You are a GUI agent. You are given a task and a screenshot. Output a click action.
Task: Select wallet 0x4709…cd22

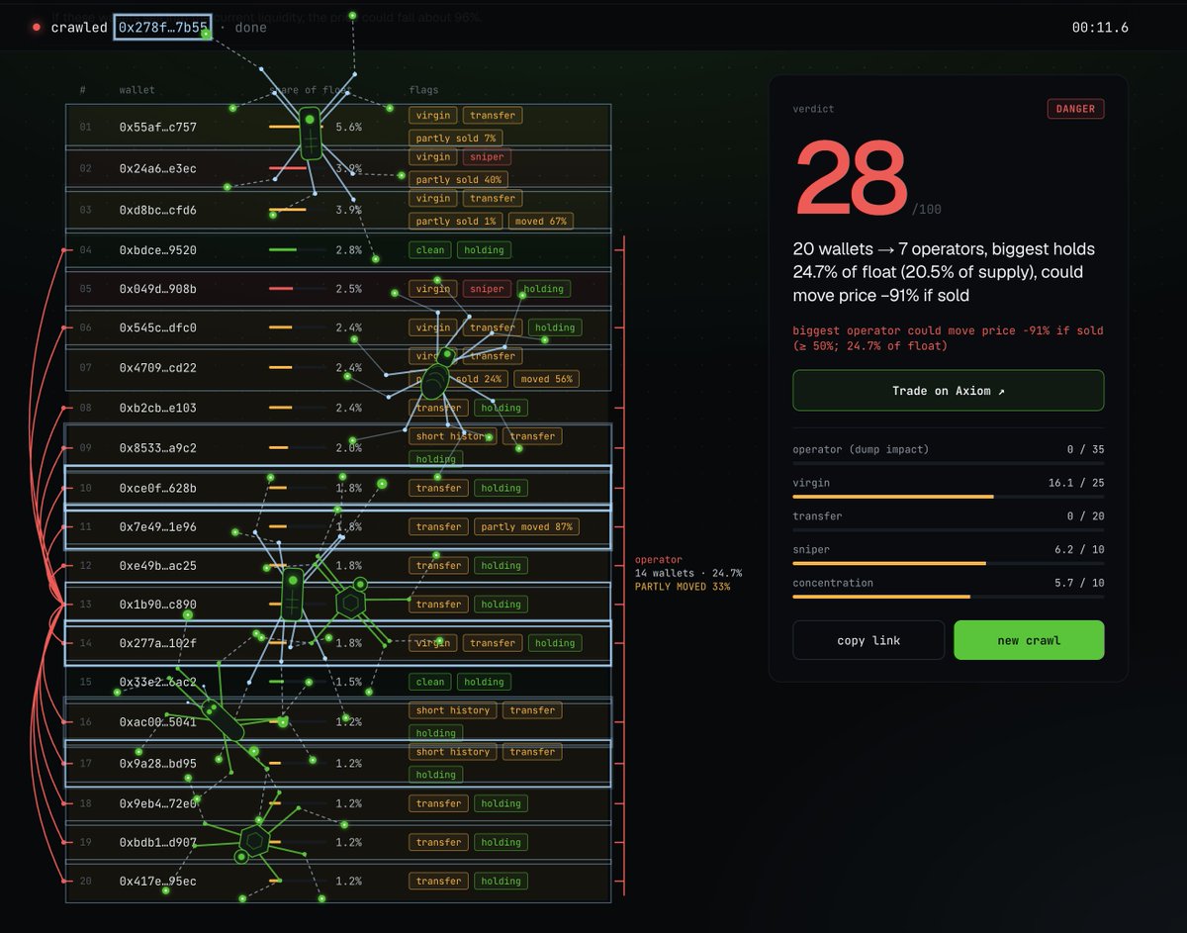[x=157, y=368]
